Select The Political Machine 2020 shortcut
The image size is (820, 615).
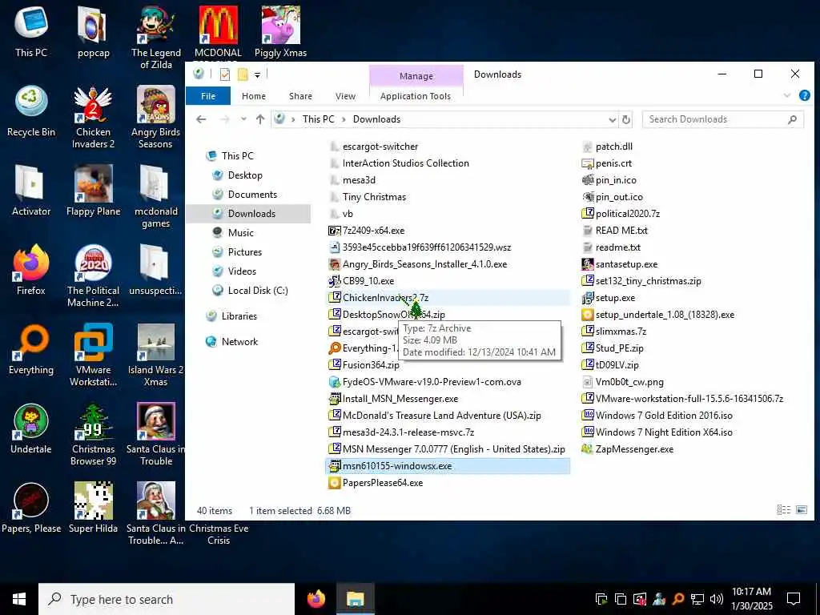[93, 275]
